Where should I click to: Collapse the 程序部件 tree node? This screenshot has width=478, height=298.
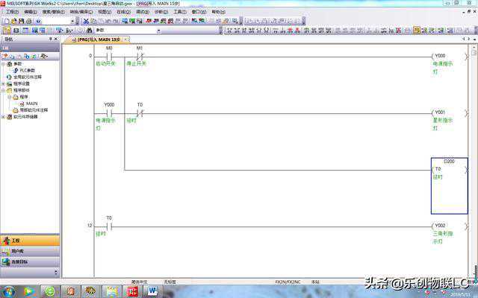pos(4,90)
